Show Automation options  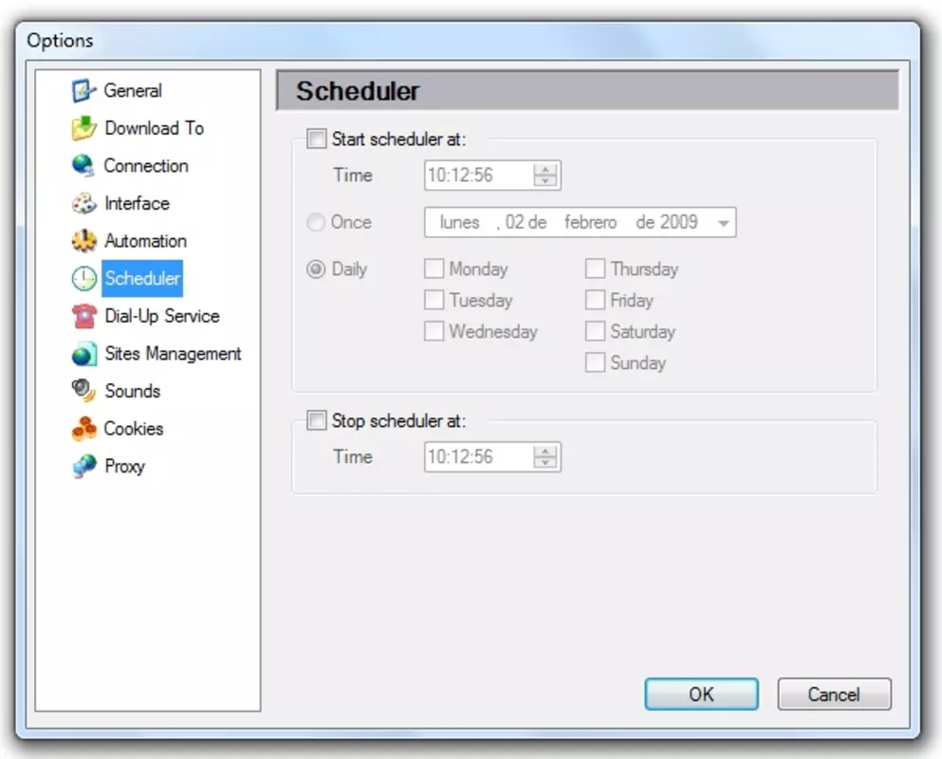pos(145,241)
